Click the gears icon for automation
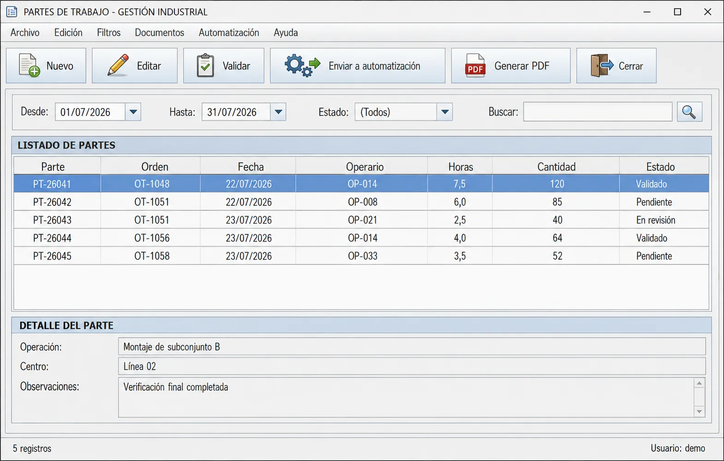Viewport: 724px width, 461px height. 302,65
